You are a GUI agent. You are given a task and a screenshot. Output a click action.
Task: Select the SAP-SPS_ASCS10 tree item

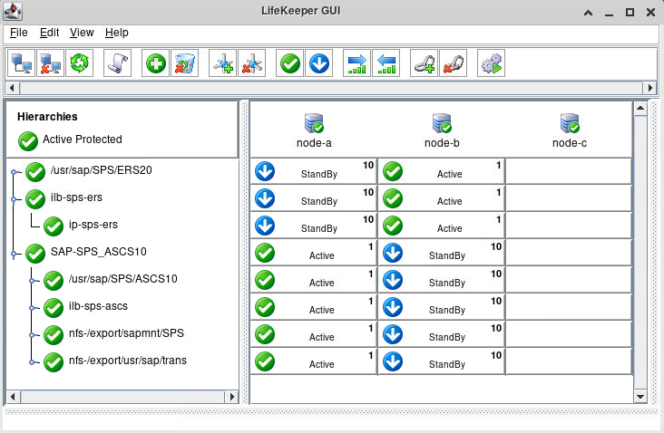(99, 252)
